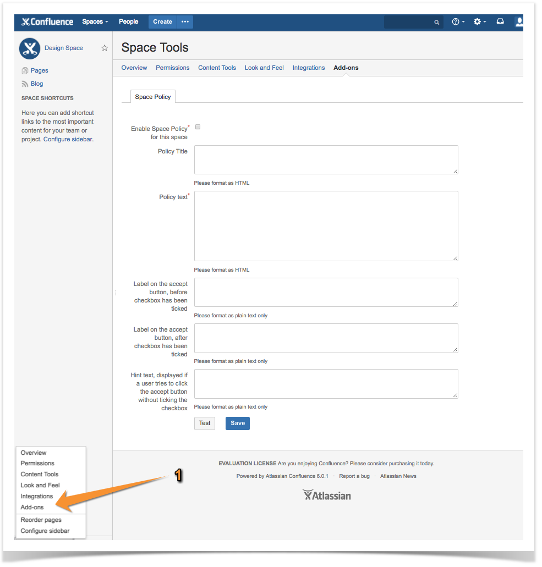Click the Confluence logo in header
Image resolution: width=542 pixels, height=567 pixels.
tap(47, 22)
